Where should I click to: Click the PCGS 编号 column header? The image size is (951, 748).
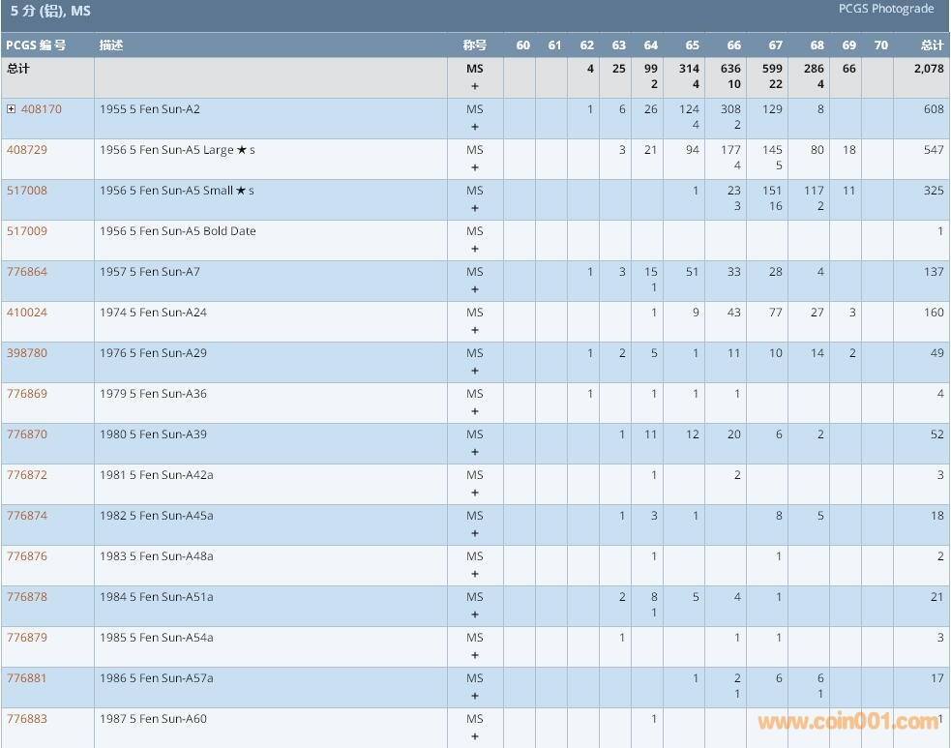(x=36, y=45)
